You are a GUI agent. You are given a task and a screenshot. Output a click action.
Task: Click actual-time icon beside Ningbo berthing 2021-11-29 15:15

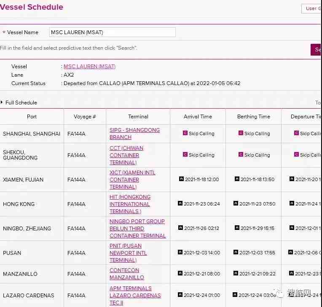(237, 227)
